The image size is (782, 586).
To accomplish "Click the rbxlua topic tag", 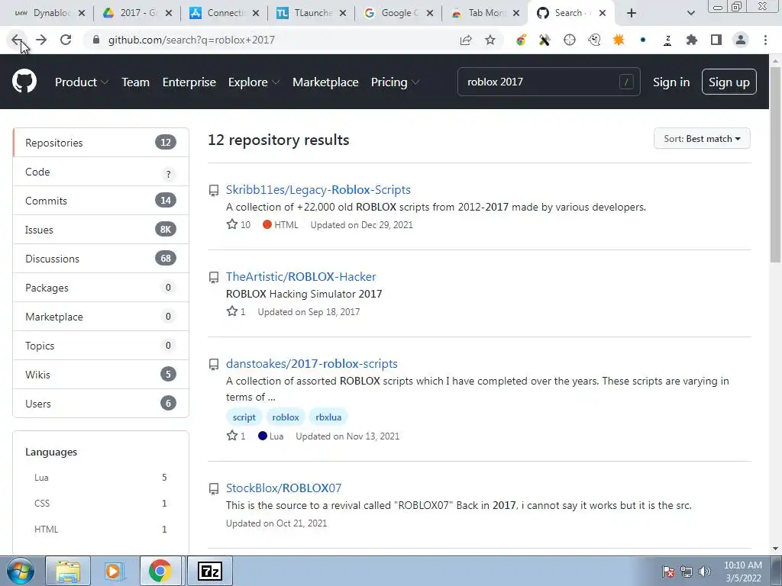I will [328, 417].
